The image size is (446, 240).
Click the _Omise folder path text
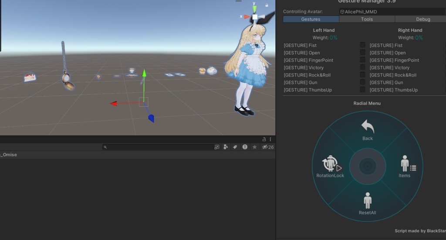tap(9, 155)
